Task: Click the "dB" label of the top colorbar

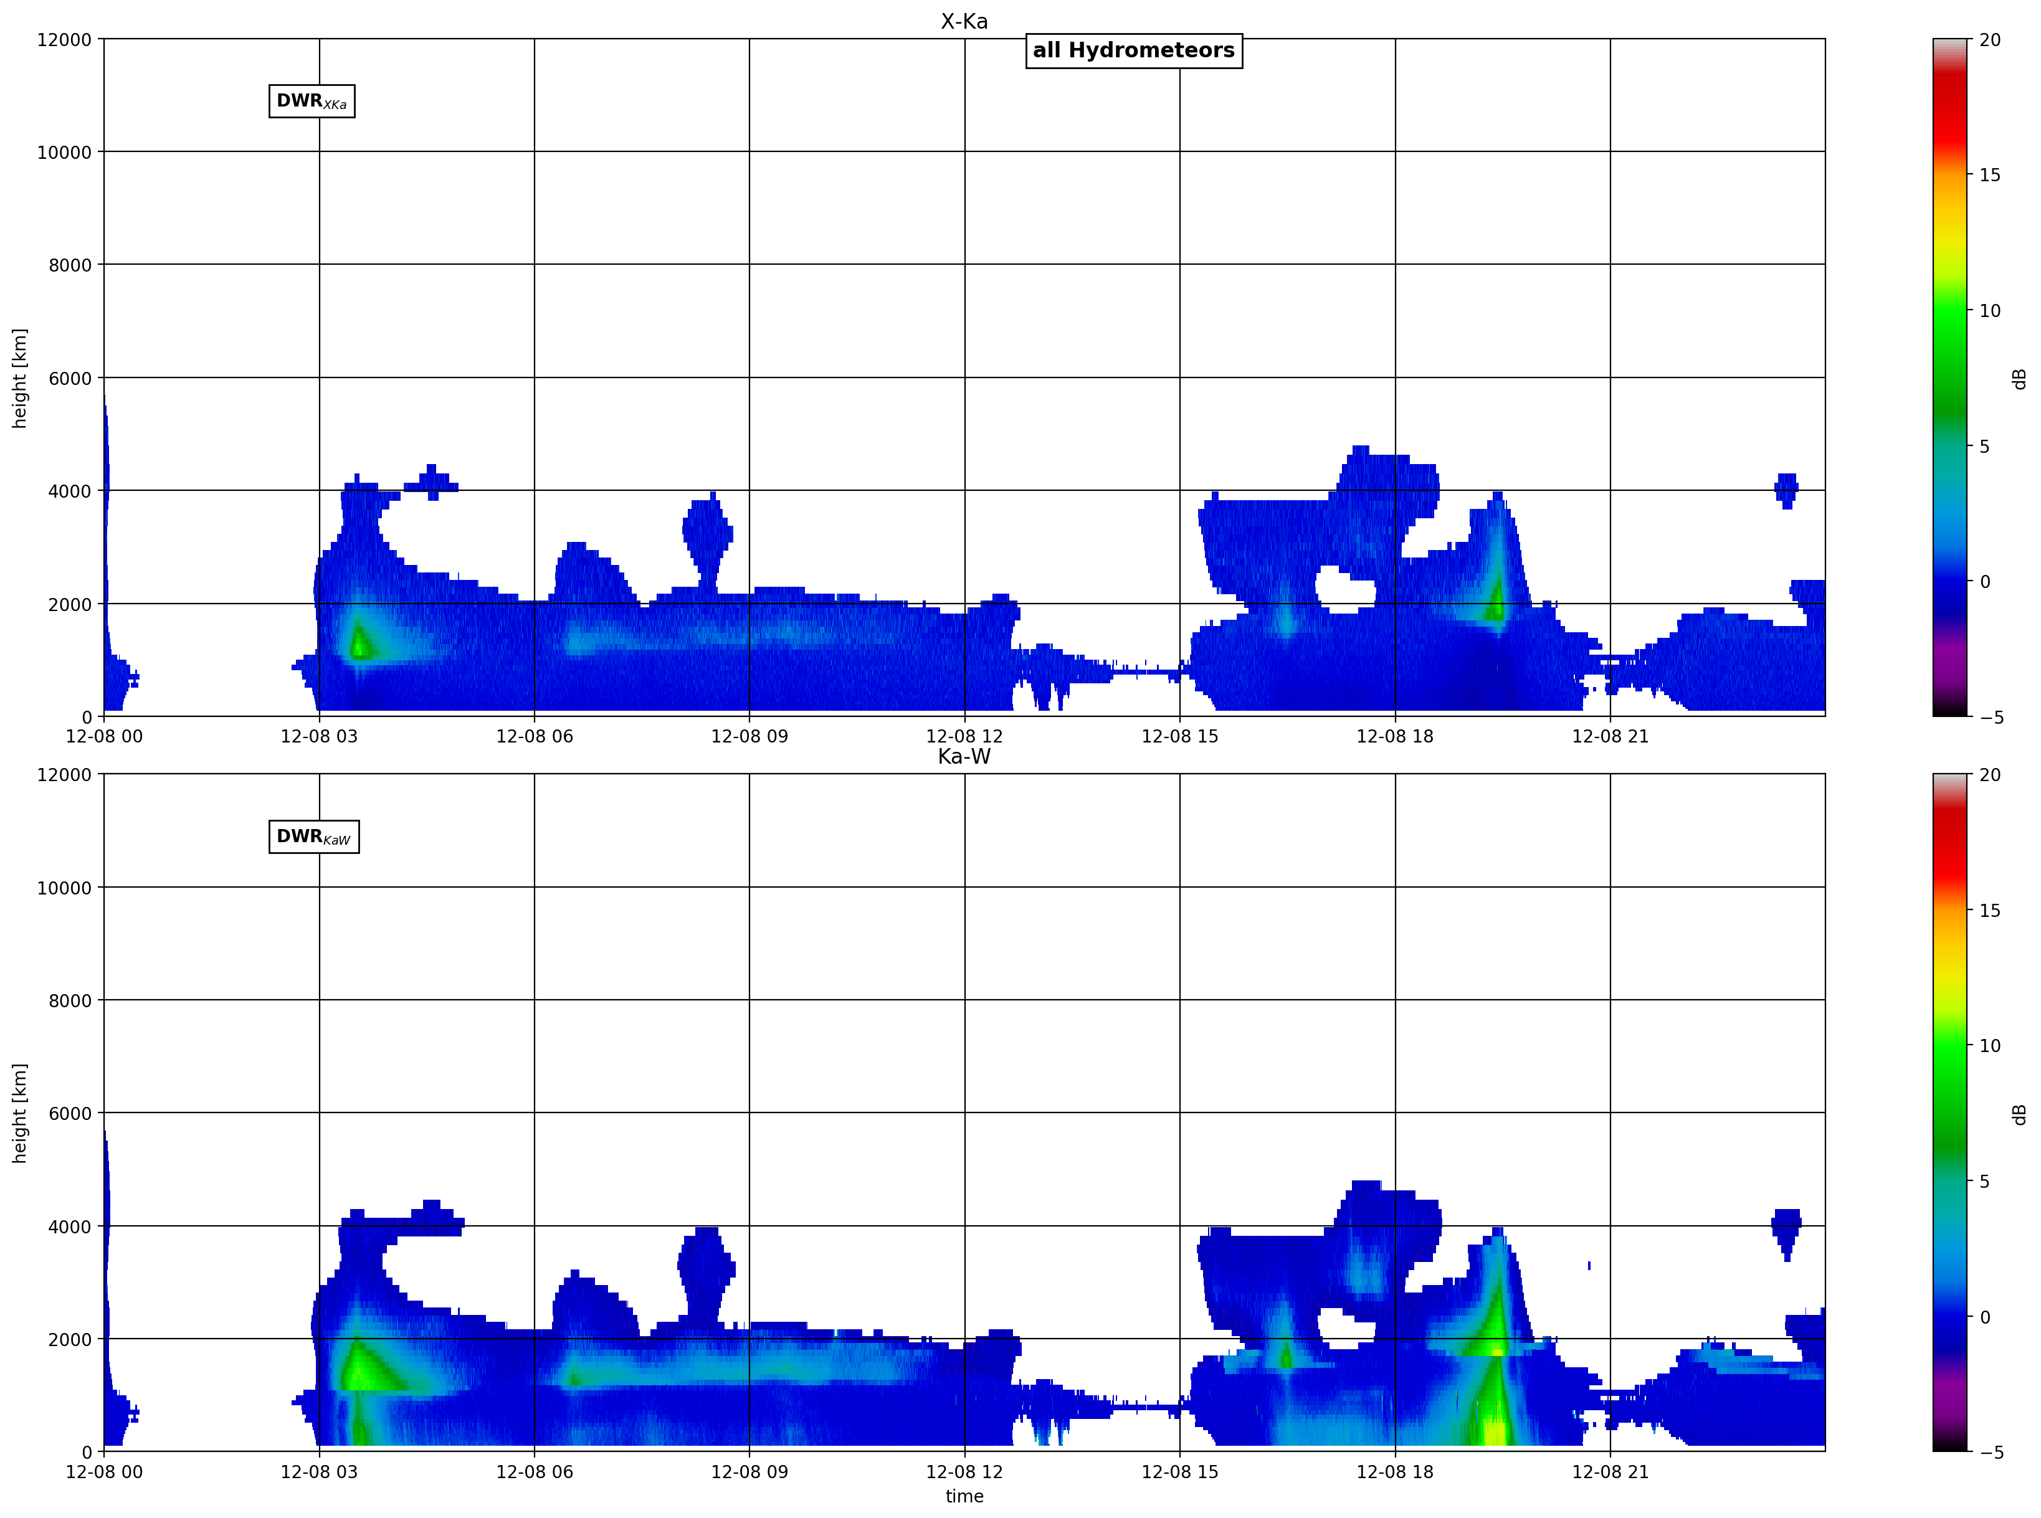Action: coord(2019,379)
